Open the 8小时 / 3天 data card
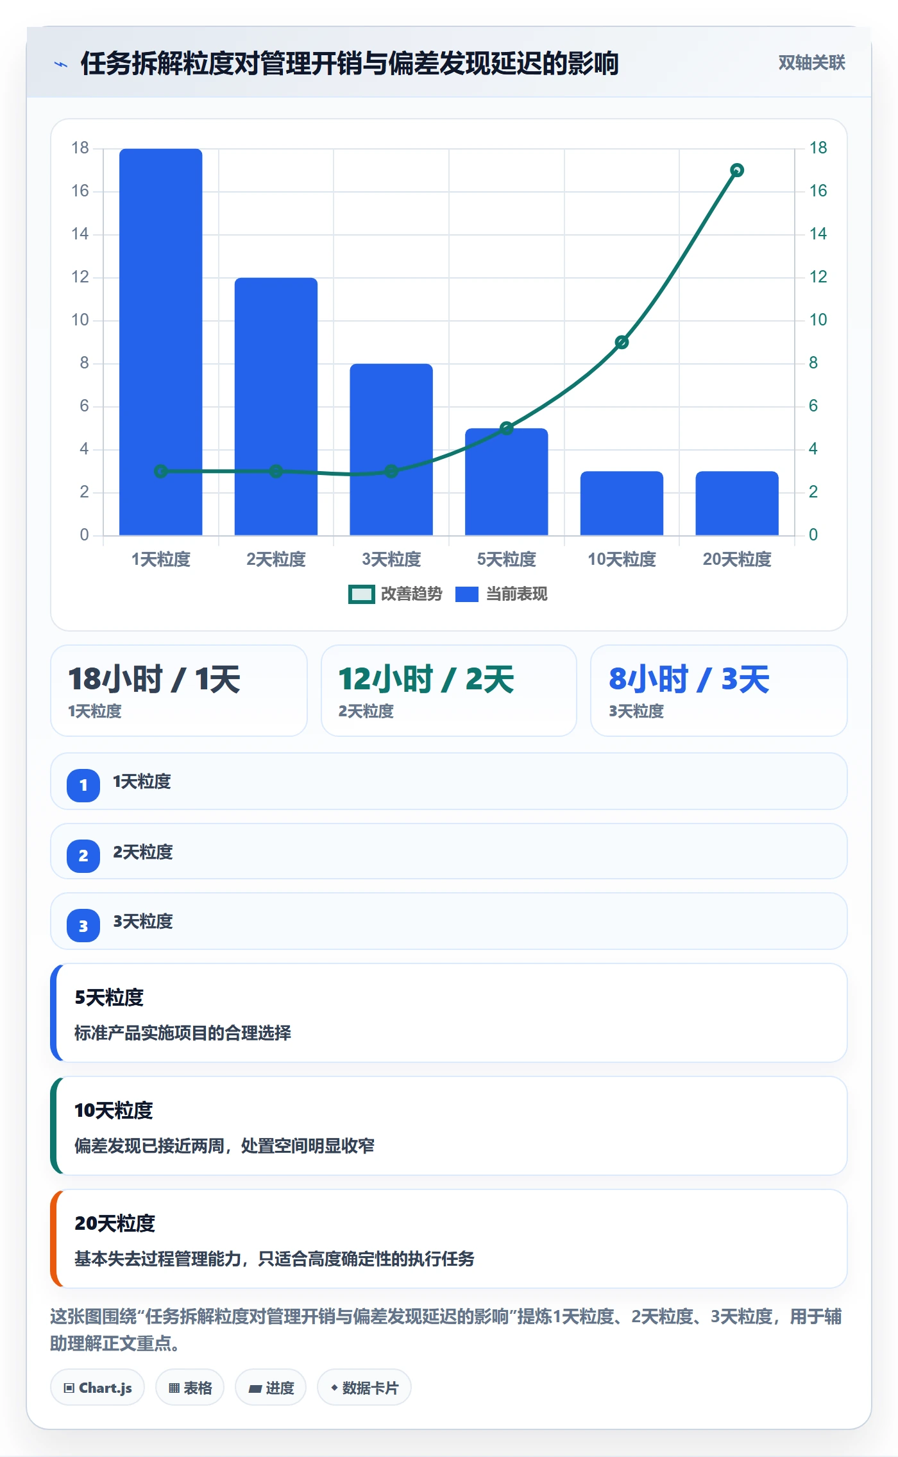The height and width of the screenshot is (1457, 898). pos(719,691)
